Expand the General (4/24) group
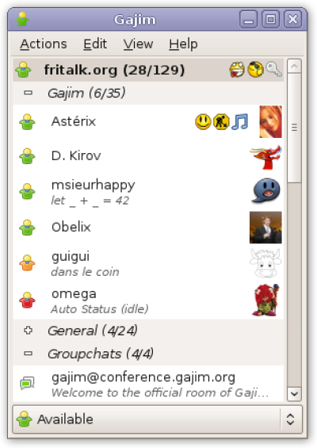 click(x=29, y=331)
